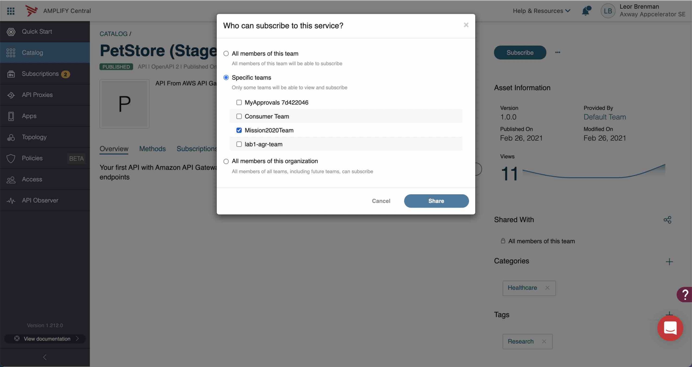692x367 pixels.
Task: Open the app launcher grid icon
Action: tap(11, 11)
